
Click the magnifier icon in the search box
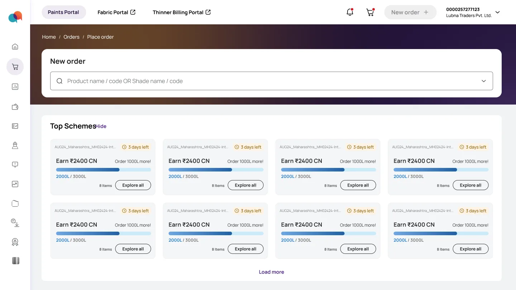tap(59, 81)
